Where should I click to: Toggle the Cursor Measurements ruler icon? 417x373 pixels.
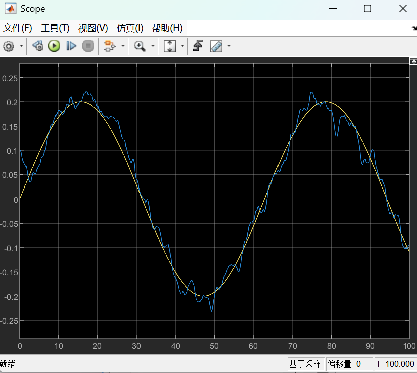(x=216, y=46)
